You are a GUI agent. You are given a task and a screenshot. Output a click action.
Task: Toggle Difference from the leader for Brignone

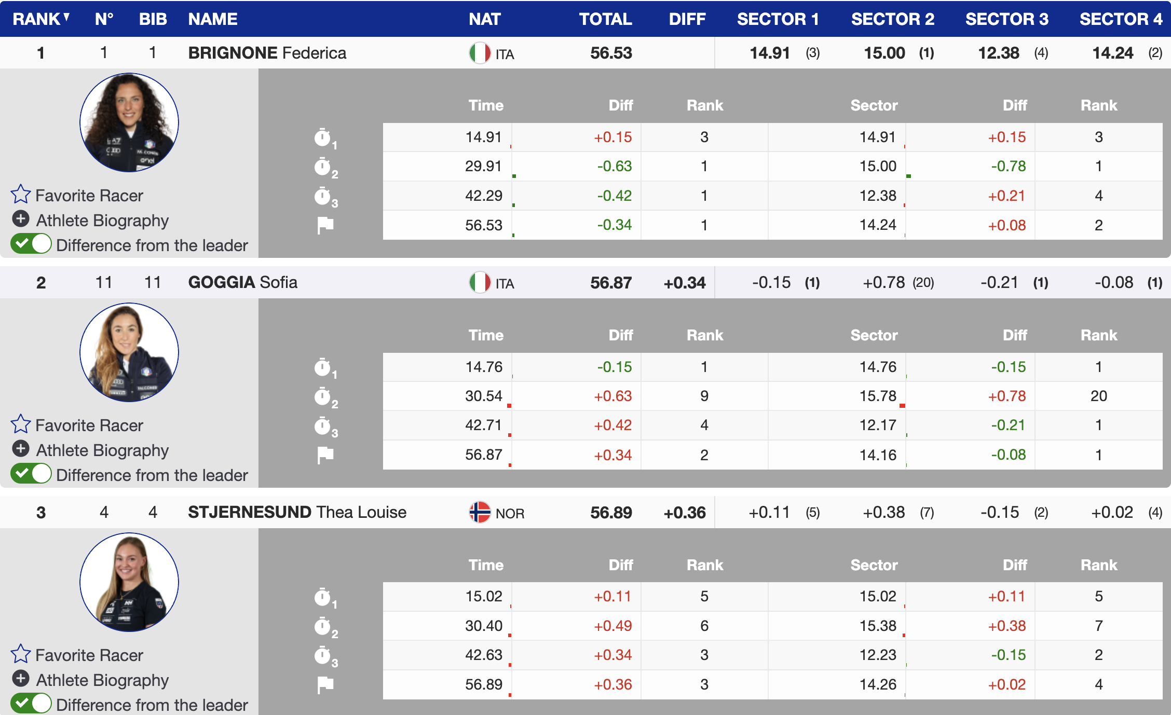point(31,244)
